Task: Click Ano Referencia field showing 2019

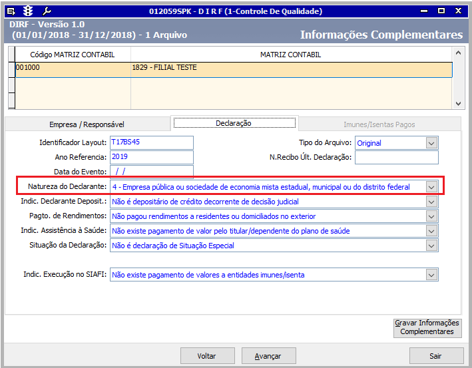Action: (152, 157)
